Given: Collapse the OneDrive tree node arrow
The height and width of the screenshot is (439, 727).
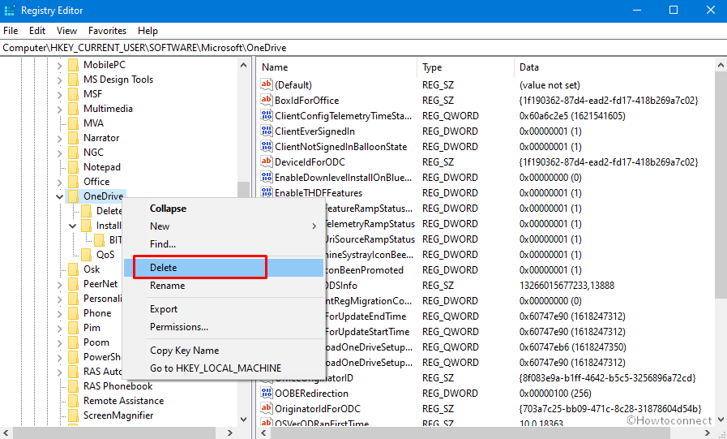Looking at the screenshot, I should 59,196.
